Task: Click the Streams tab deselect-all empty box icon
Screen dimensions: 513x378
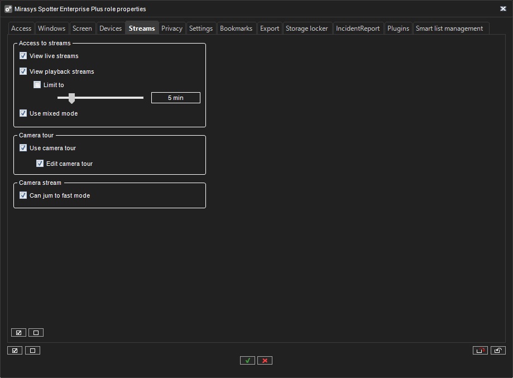Action: (x=36, y=333)
